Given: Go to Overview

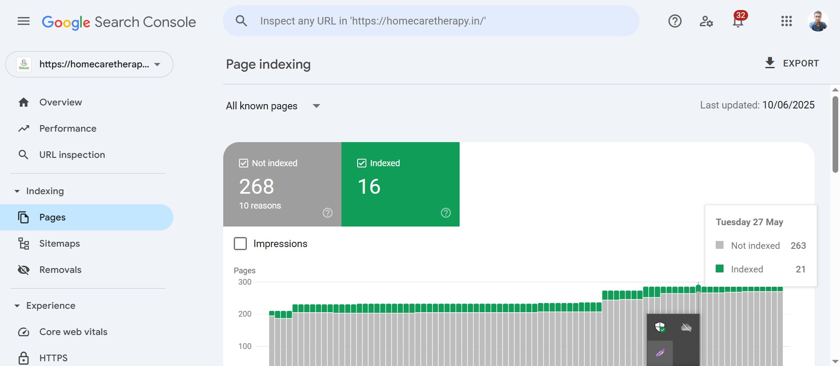Looking at the screenshot, I should point(87,102).
